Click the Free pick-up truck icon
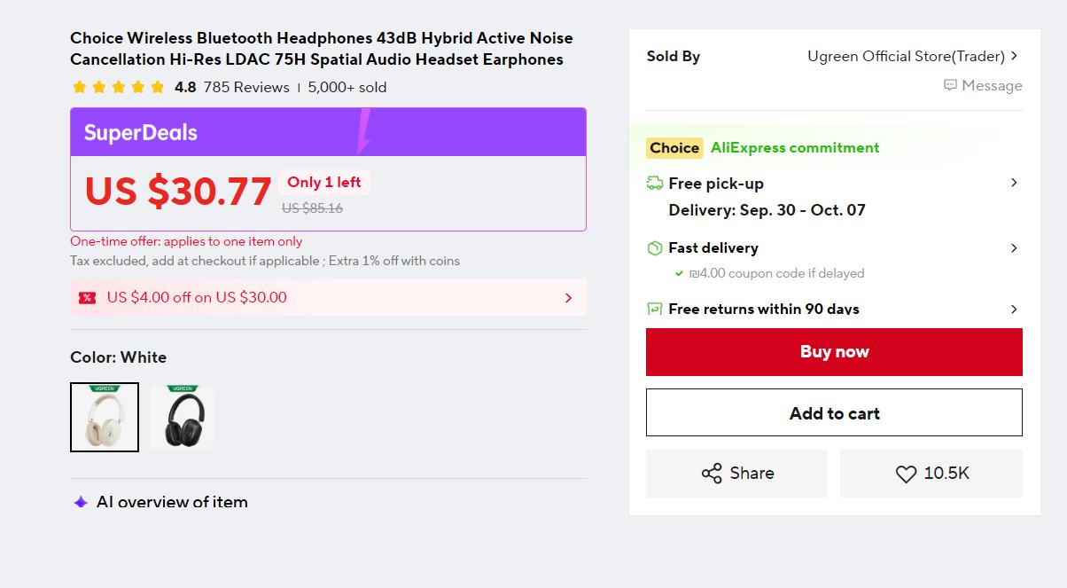This screenshot has height=588, width=1067. [655, 184]
